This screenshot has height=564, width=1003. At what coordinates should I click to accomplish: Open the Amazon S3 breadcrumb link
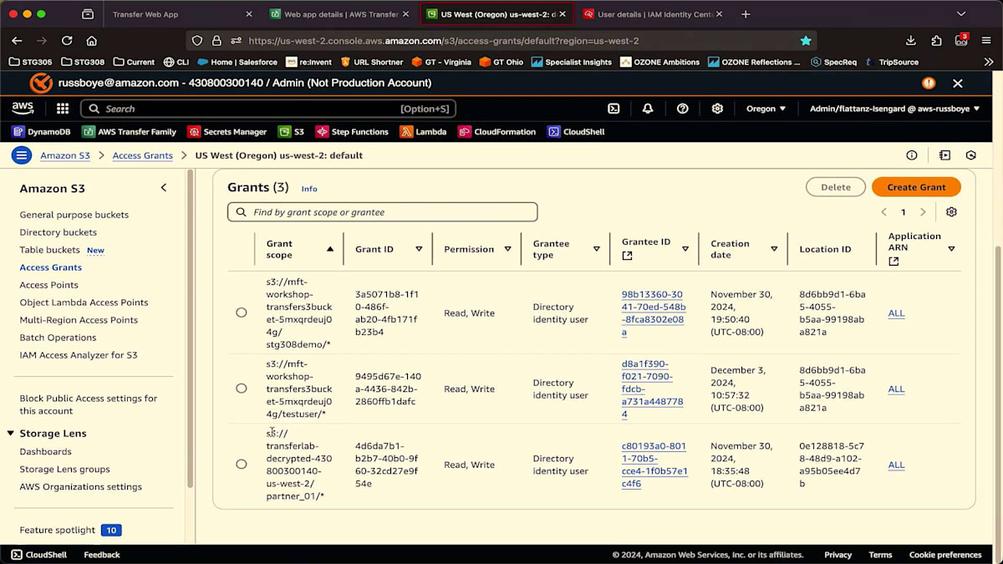[65, 155]
